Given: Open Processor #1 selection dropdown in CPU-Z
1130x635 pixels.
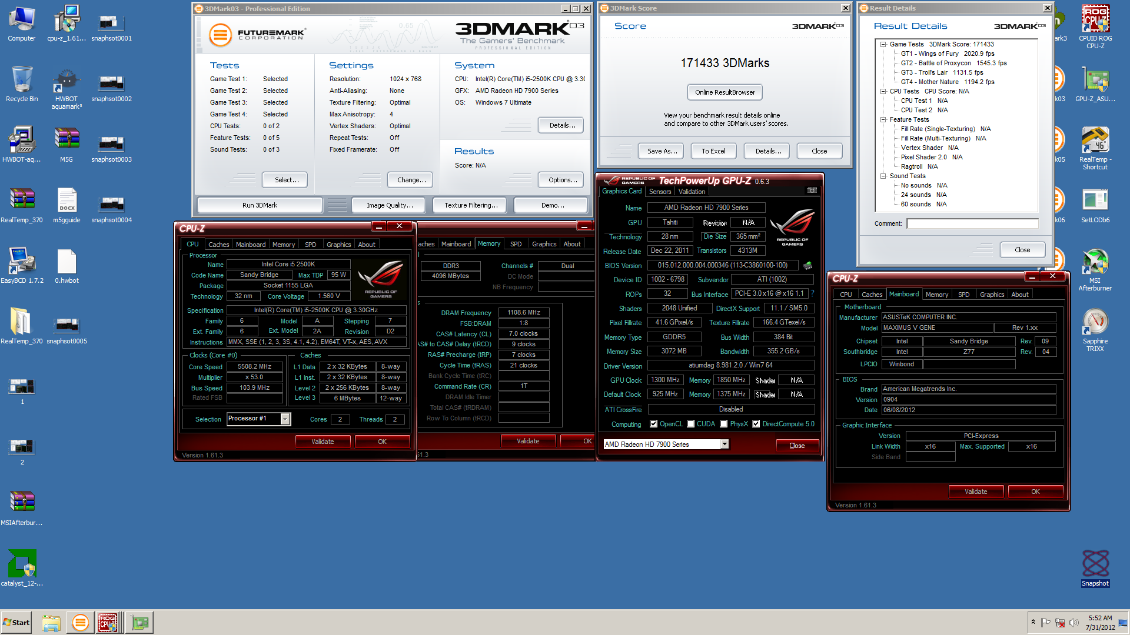Looking at the screenshot, I should (x=285, y=419).
